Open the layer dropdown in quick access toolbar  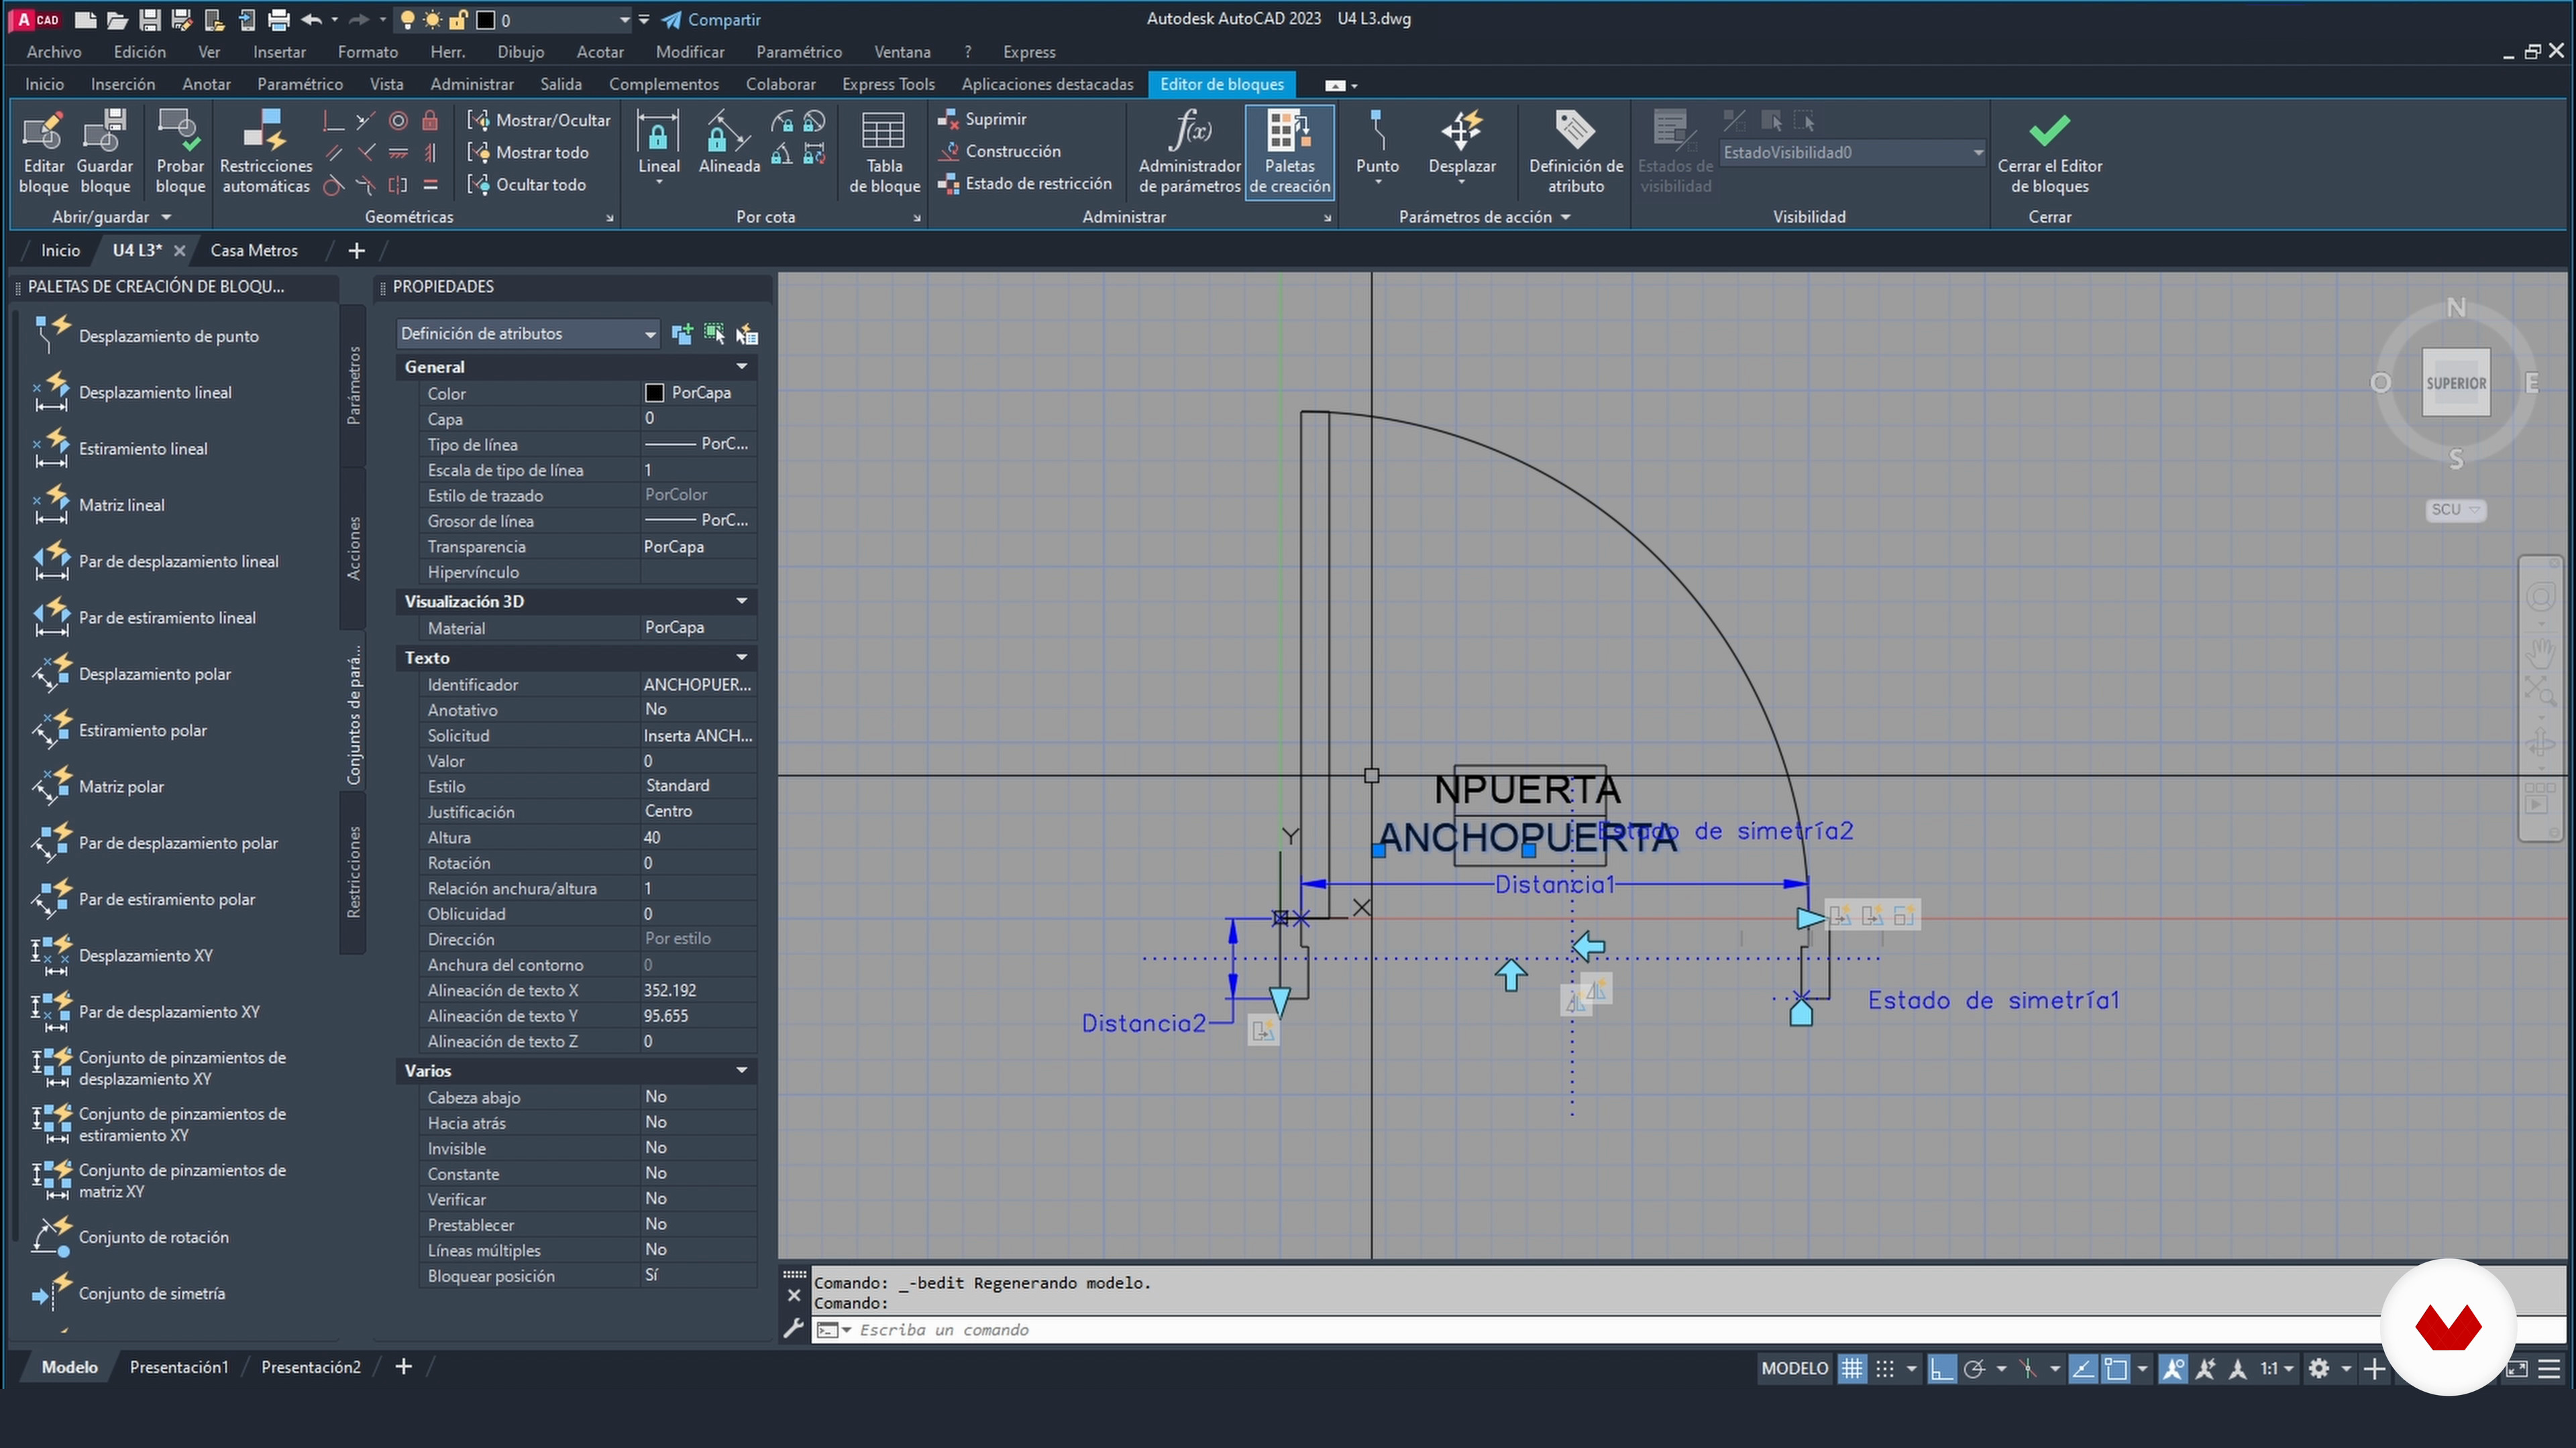[x=624, y=20]
